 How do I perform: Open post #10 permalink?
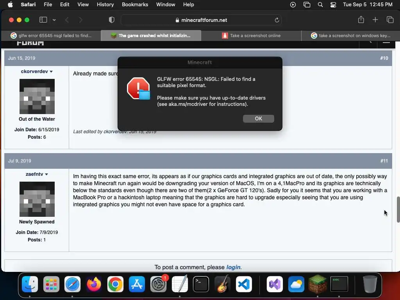click(x=384, y=58)
